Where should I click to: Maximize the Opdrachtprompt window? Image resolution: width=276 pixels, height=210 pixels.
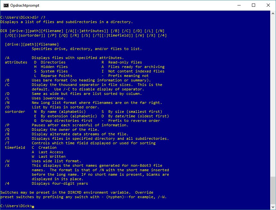coord(254,5)
